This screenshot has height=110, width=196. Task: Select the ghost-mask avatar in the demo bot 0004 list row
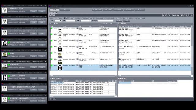60,49
